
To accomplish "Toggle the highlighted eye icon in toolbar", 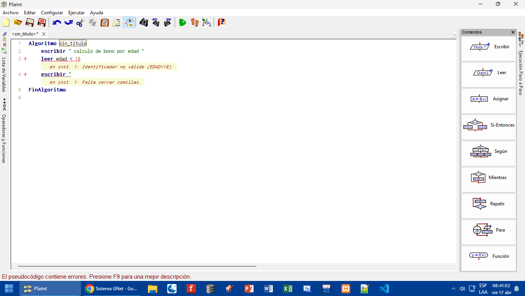I will (129, 22).
